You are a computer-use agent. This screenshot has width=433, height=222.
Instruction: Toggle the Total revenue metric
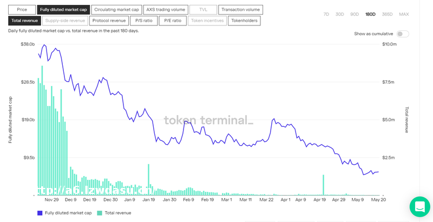pos(24,21)
